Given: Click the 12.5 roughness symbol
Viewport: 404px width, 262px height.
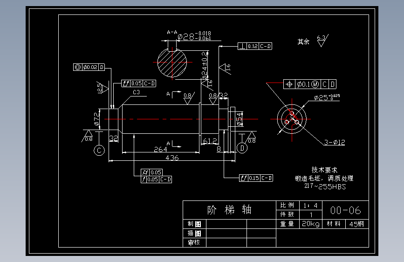Looking at the screenshot, I should point(103,88).
